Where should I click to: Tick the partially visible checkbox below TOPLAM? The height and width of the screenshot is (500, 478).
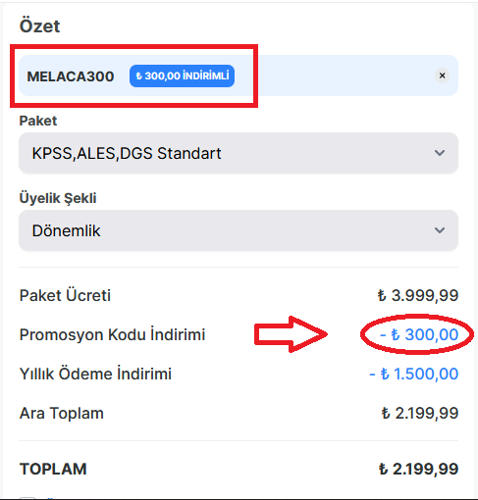pyautogui.click(x=27, y=498)
